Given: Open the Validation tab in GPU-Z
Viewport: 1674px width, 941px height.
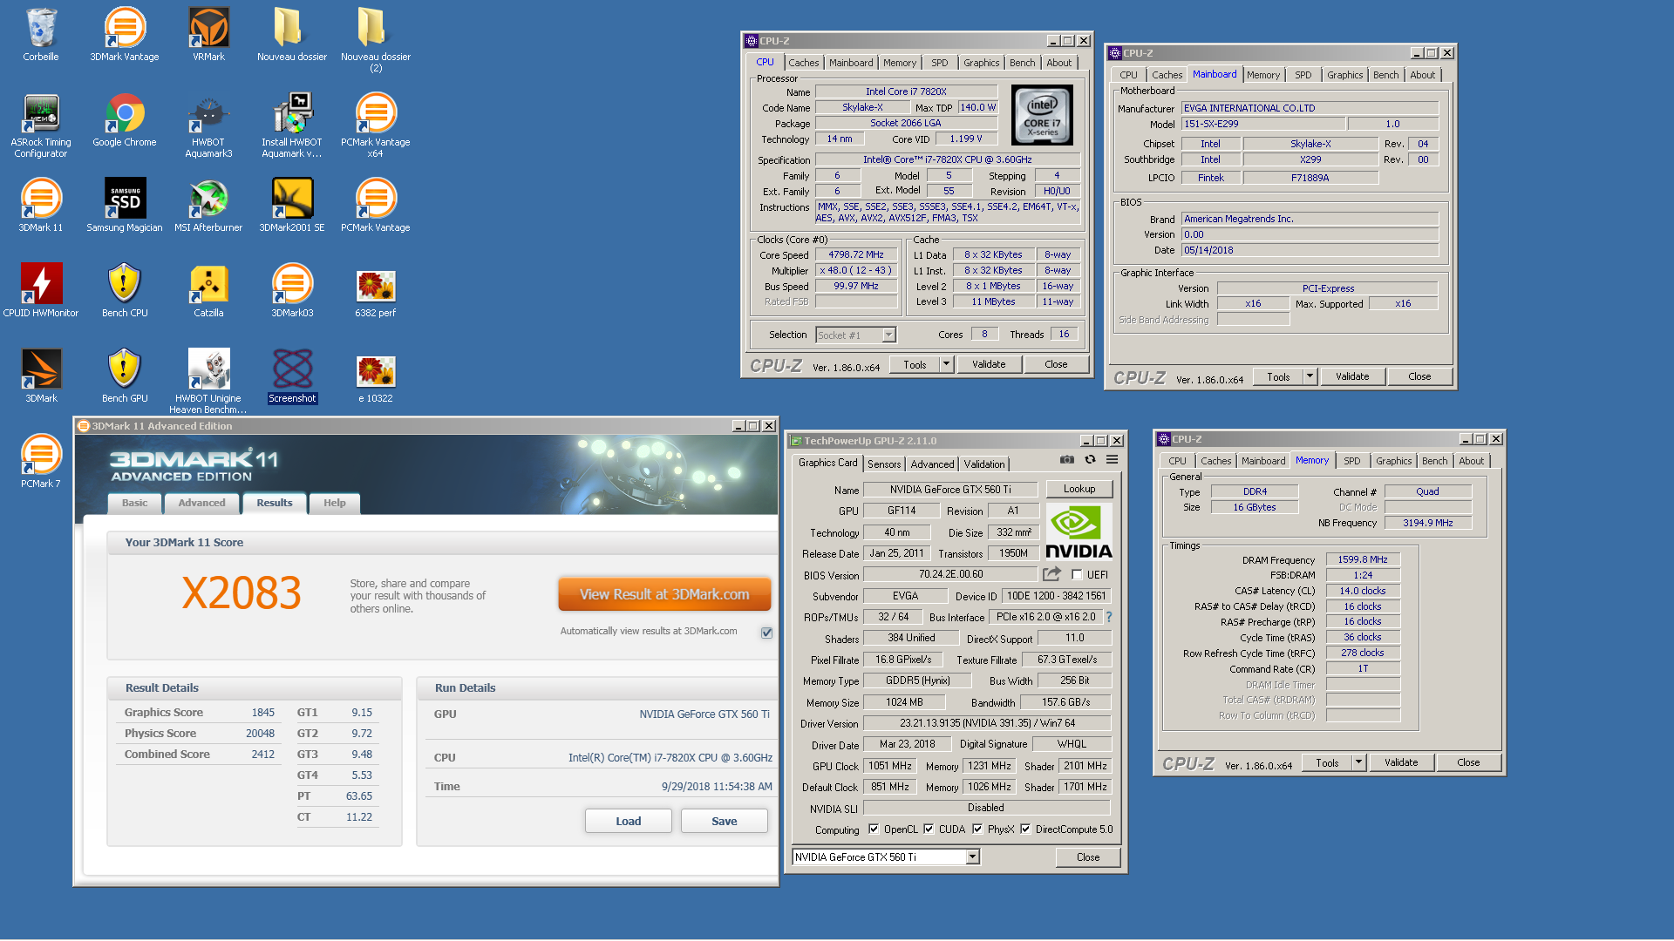Looking at the screenshot, I should 984,464.
